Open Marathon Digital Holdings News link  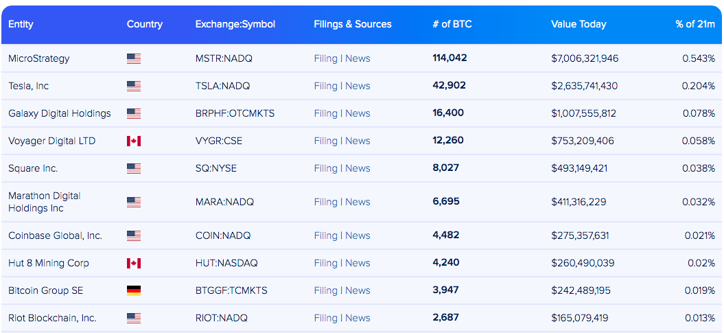[358, 202]
